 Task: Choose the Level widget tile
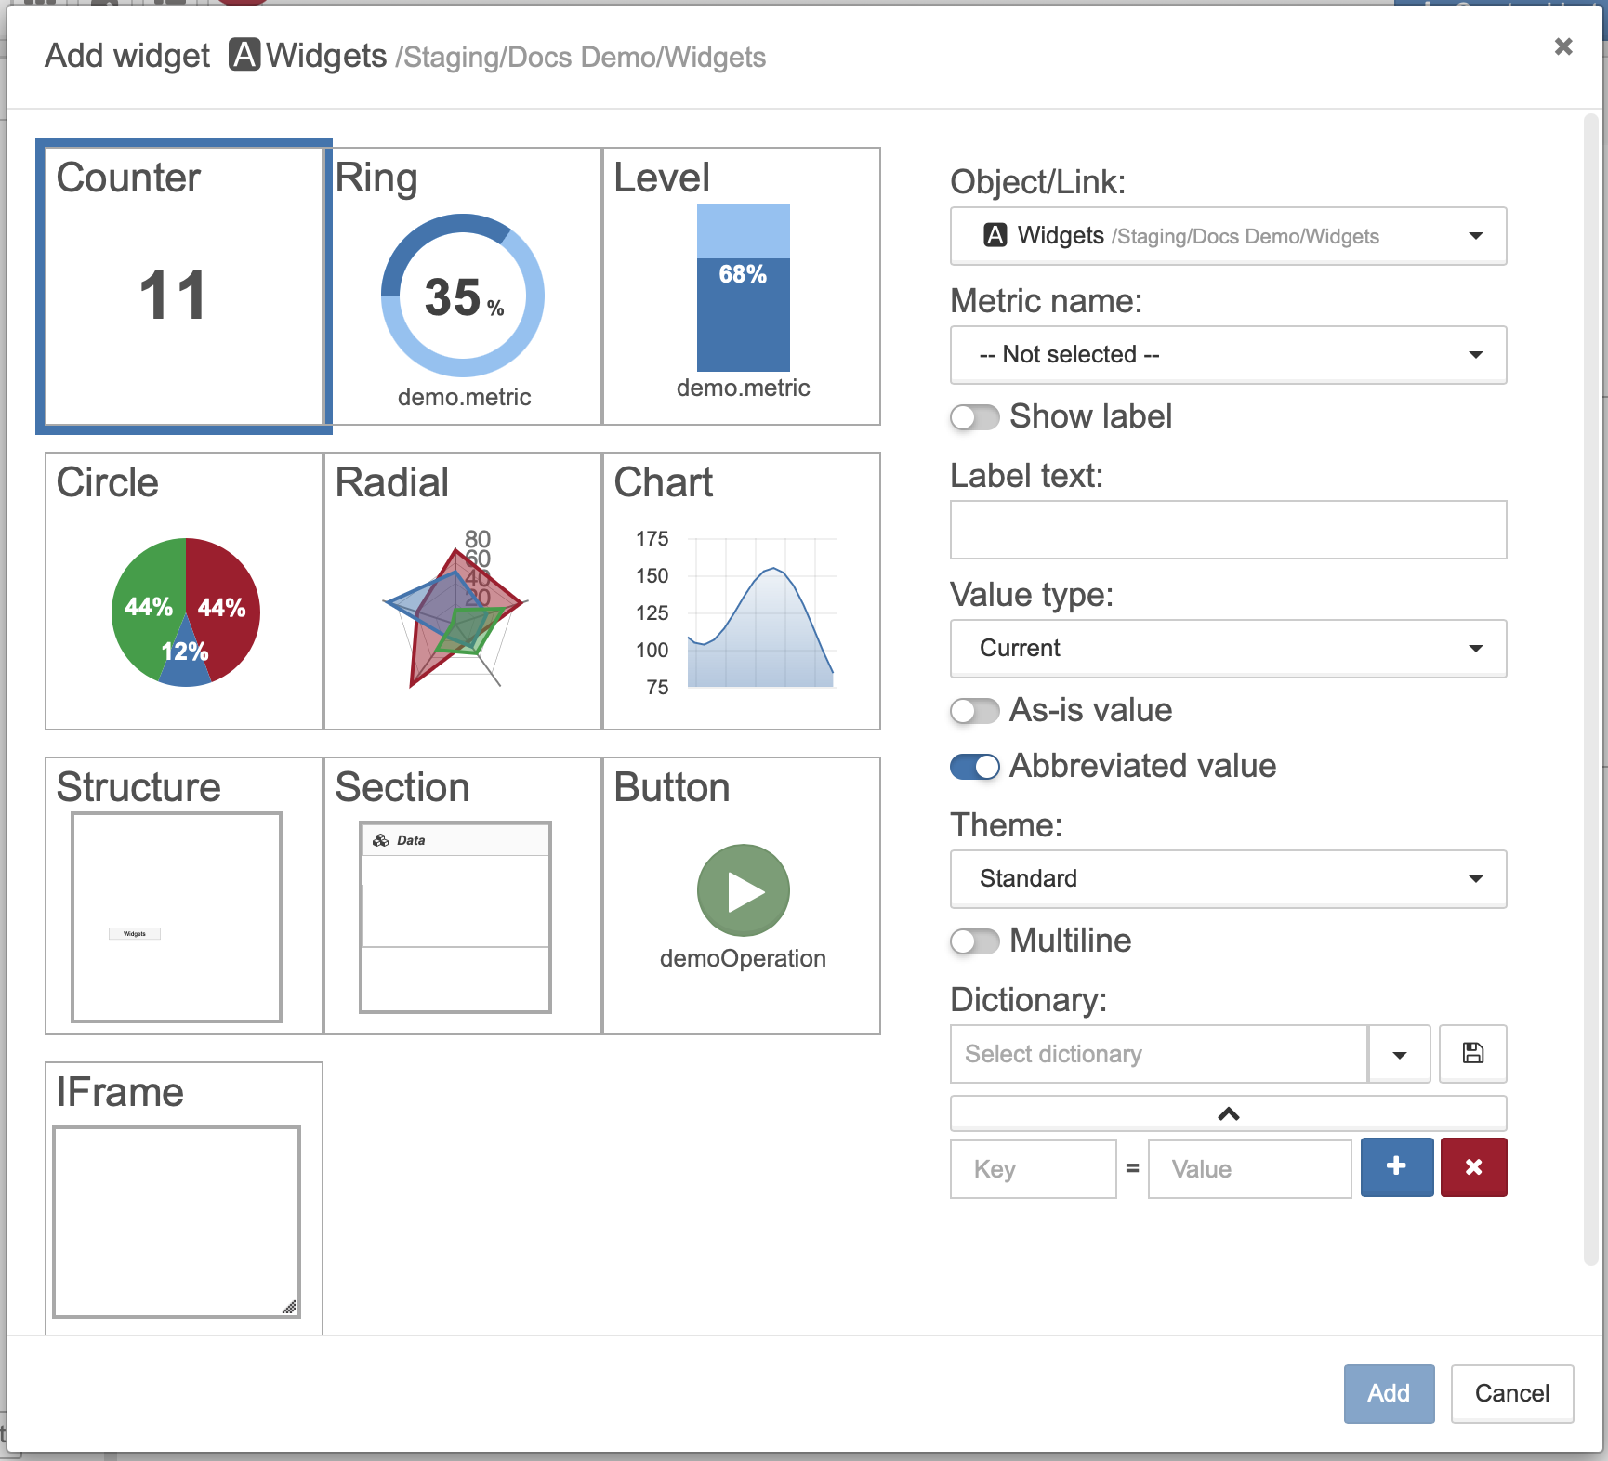742,286
